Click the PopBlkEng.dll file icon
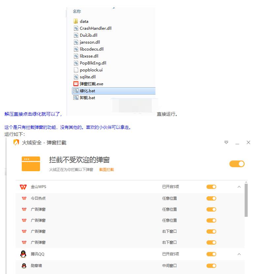Viewport: 260px width, 274px height. [x=76, y=63]
